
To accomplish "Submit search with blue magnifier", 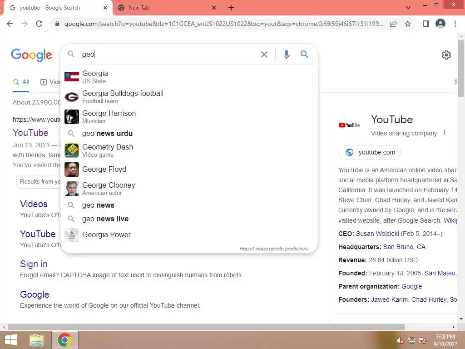I will (x=304, y=55).
